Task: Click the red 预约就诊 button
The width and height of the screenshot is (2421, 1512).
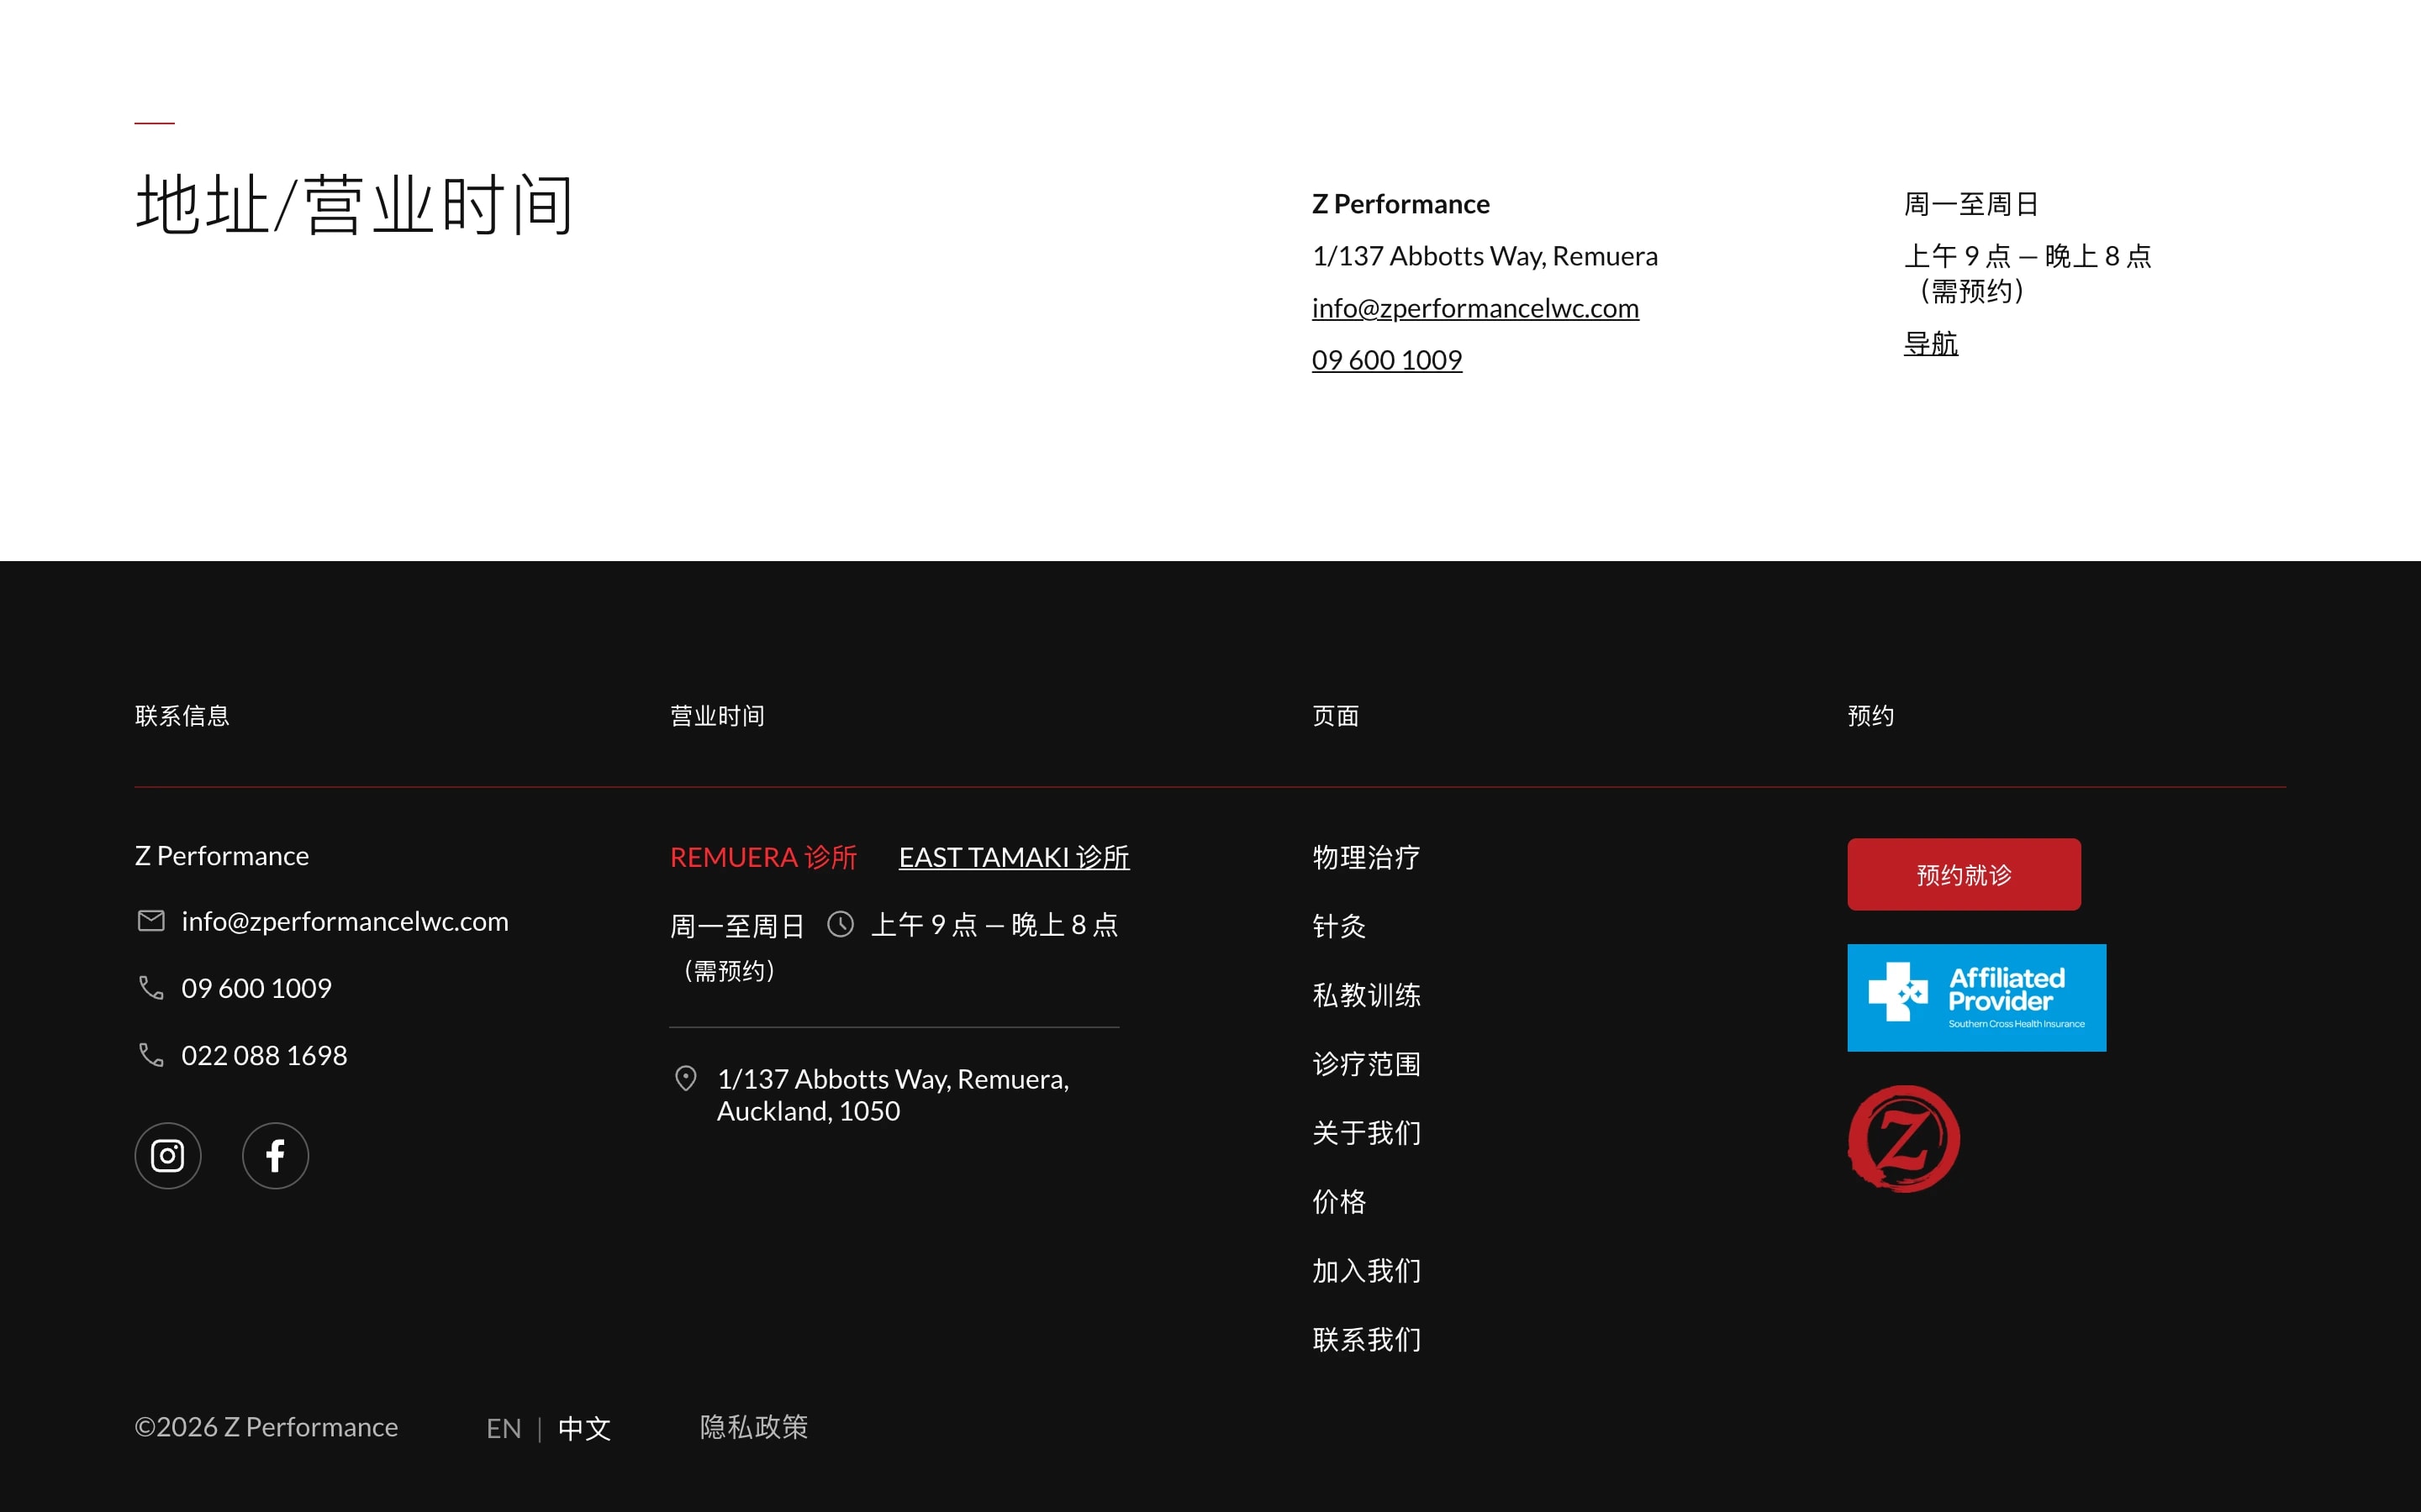Action: pyautogui.click(x=1964, y=874)
